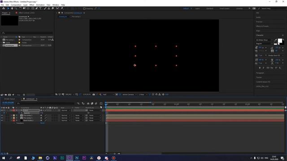Hide the Black Solid 1 layer
Viewport: 287px width, 161px height.
(2, 120)
